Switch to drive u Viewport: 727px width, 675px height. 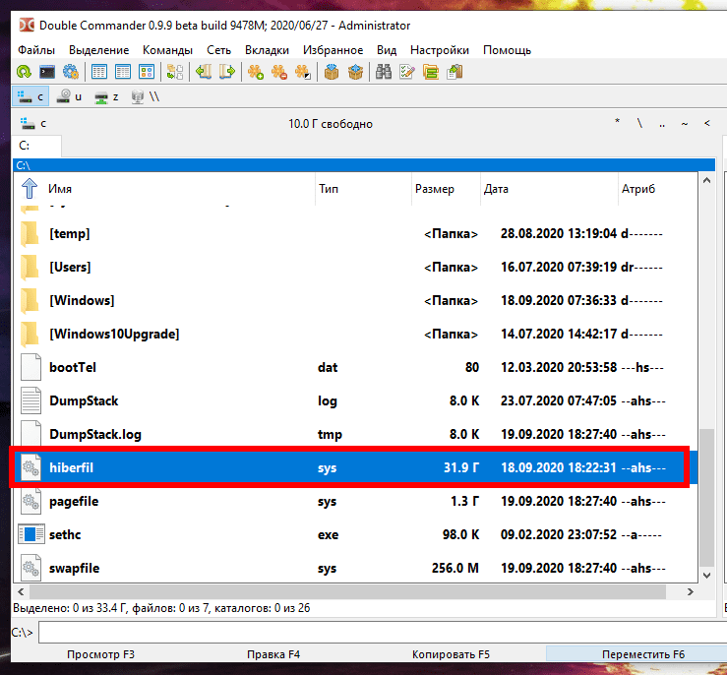pos(69,96)
